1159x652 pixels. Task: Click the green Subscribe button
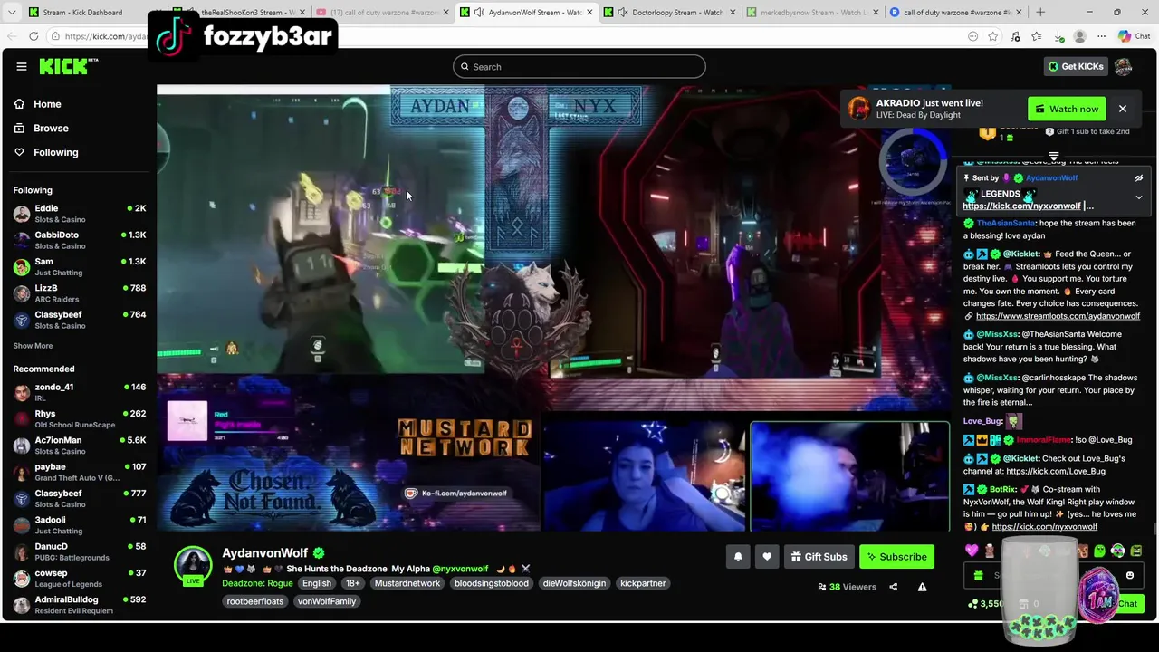click(896, 557)
